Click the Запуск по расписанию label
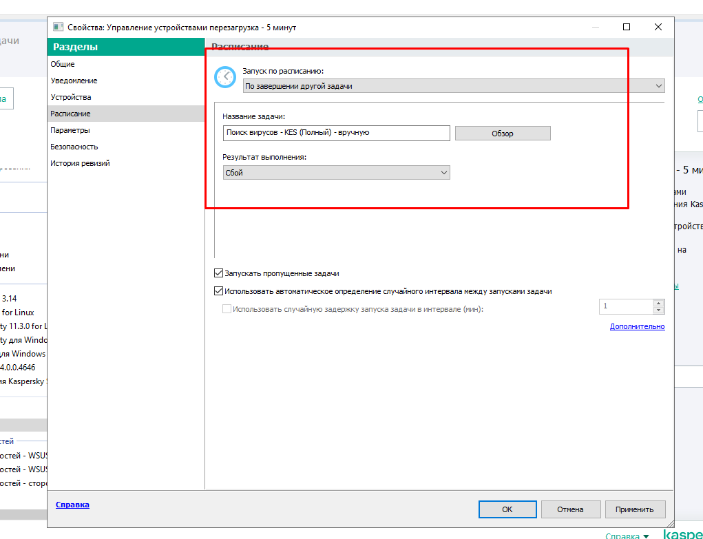This screenshot has height=539, width=703. click(283, 71)
